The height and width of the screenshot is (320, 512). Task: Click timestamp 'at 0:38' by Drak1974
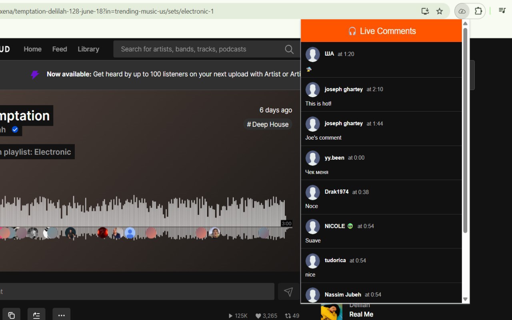tap(360, 192)
